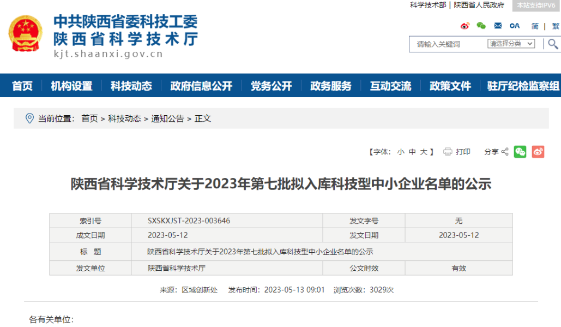
Task: Click 通知公告 in the breadcrumb
Action: (167, 118)
